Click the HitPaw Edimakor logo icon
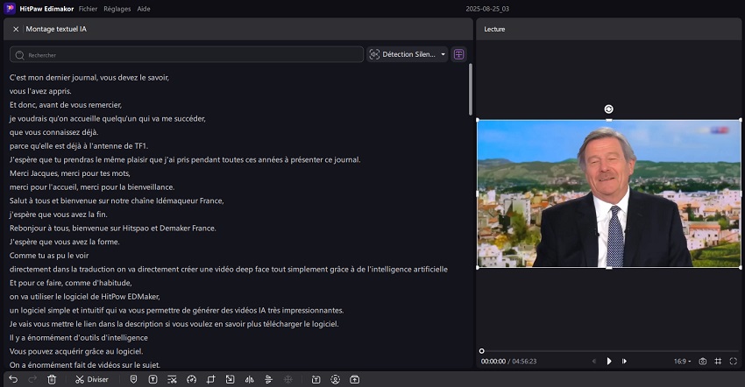This screenshot has width=745, height=387. click(x=10, y=9)
